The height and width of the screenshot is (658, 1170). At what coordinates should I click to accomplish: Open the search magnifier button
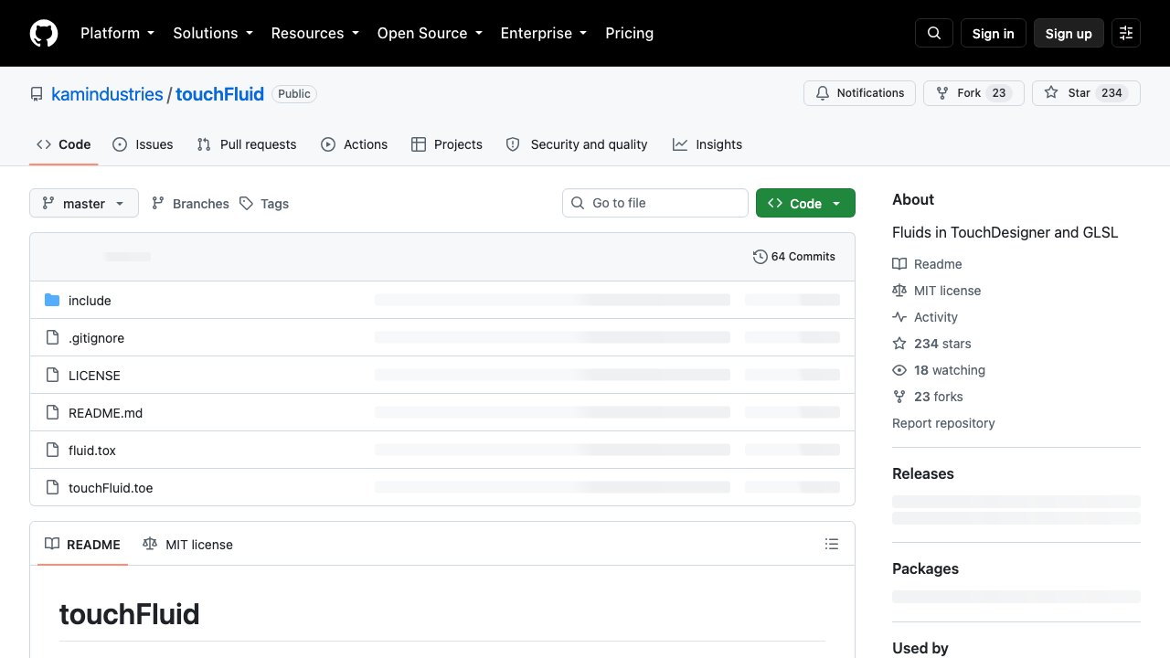[x=934, y=33]
